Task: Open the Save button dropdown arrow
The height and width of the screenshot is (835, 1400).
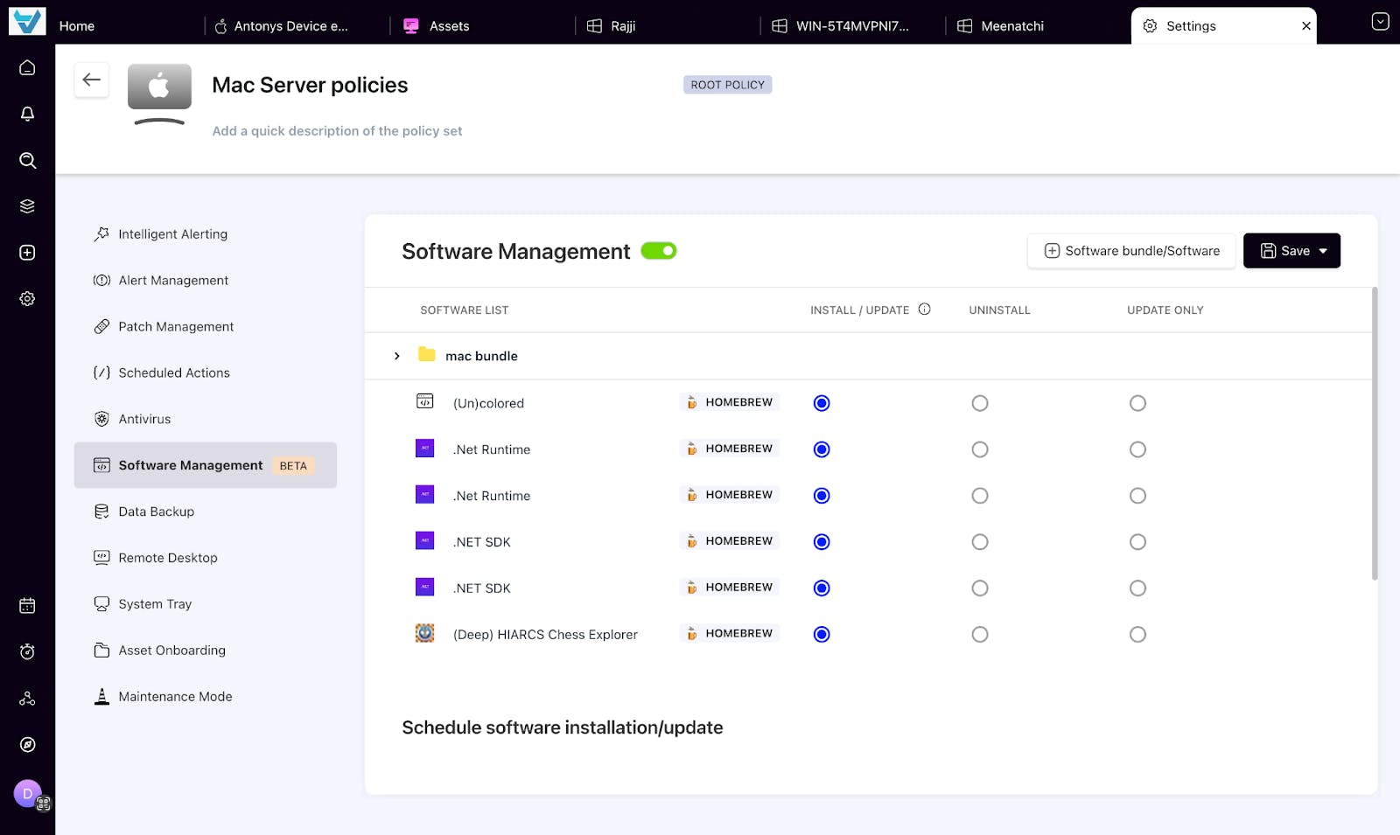Action: click(1323, 251)
